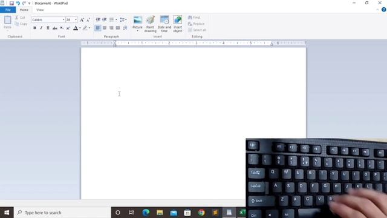387x218 pixels.
Task: Open the font size dropdown
Action: 76,19
